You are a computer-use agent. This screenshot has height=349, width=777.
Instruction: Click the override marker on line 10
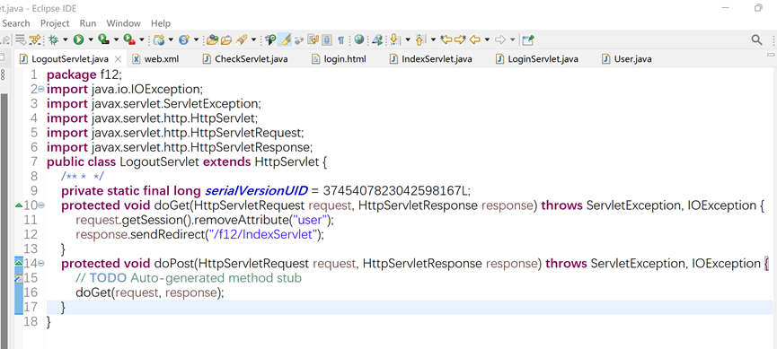[x=18, y=205]
